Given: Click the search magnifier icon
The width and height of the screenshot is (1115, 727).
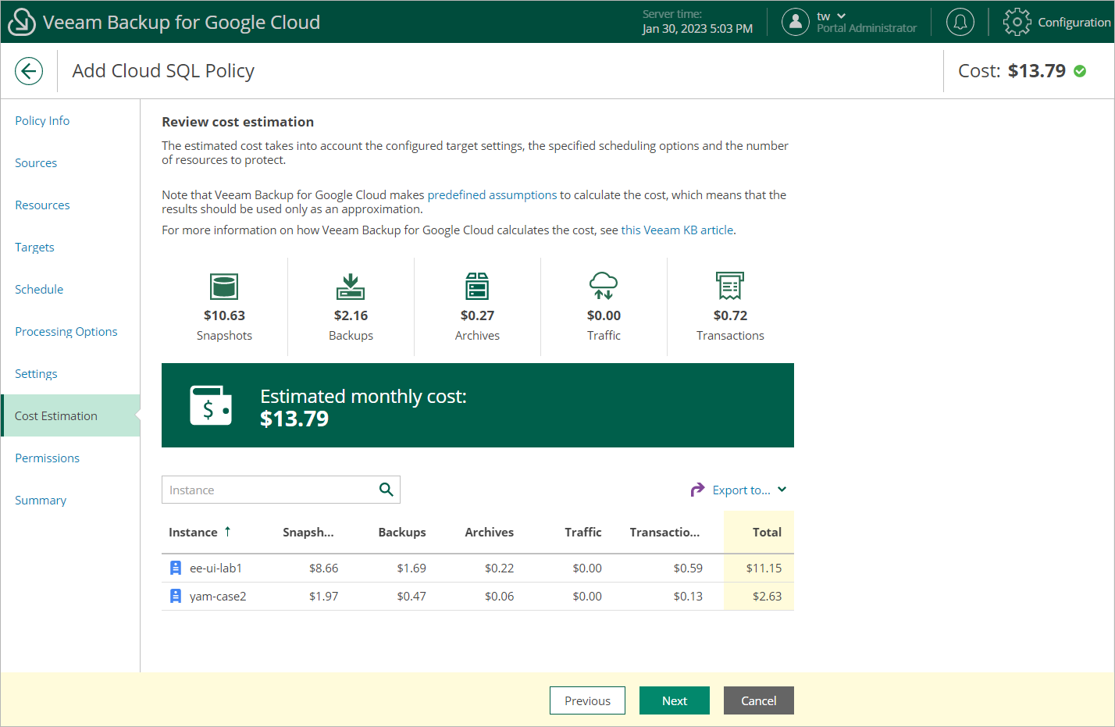Looking at the screenshot, I should 386,490.
